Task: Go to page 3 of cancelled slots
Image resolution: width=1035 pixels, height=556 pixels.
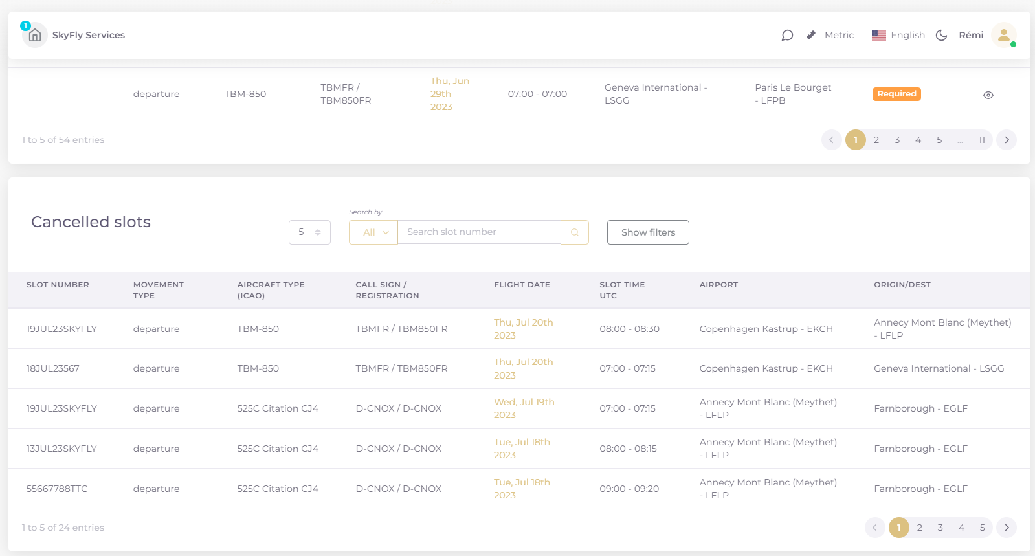Action: 940,528
